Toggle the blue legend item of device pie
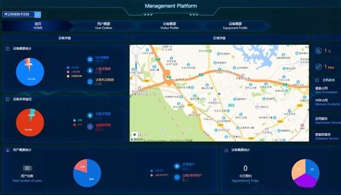 [73, 68]
